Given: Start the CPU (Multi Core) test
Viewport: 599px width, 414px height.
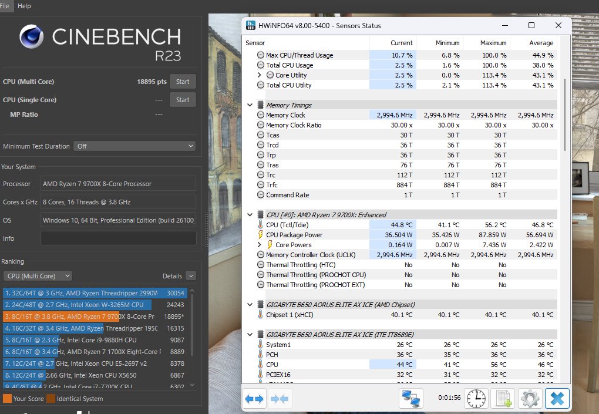Looking at the screenshot, I should coord(183,82).
